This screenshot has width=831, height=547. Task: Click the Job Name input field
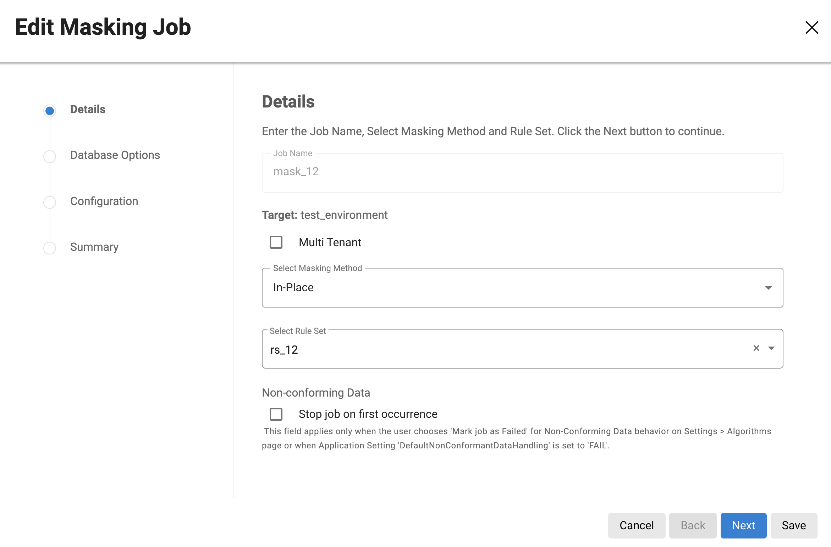[x=522, y=173]
